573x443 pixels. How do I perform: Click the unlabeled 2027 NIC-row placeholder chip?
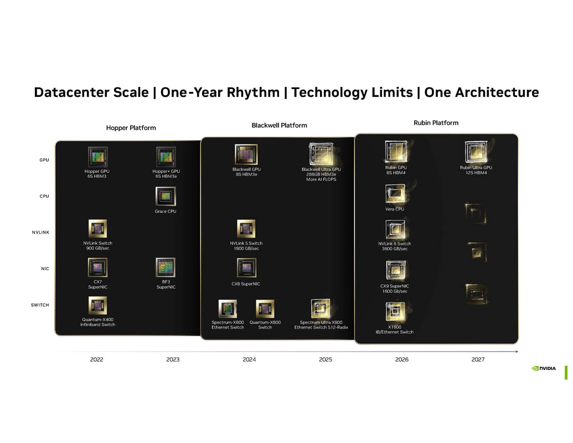476,293
